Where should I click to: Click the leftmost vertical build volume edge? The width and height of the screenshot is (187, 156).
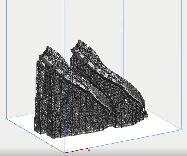tap(6, 59)
